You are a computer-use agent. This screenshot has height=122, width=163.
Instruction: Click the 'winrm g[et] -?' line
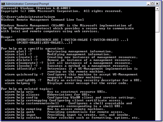(59, 51)
